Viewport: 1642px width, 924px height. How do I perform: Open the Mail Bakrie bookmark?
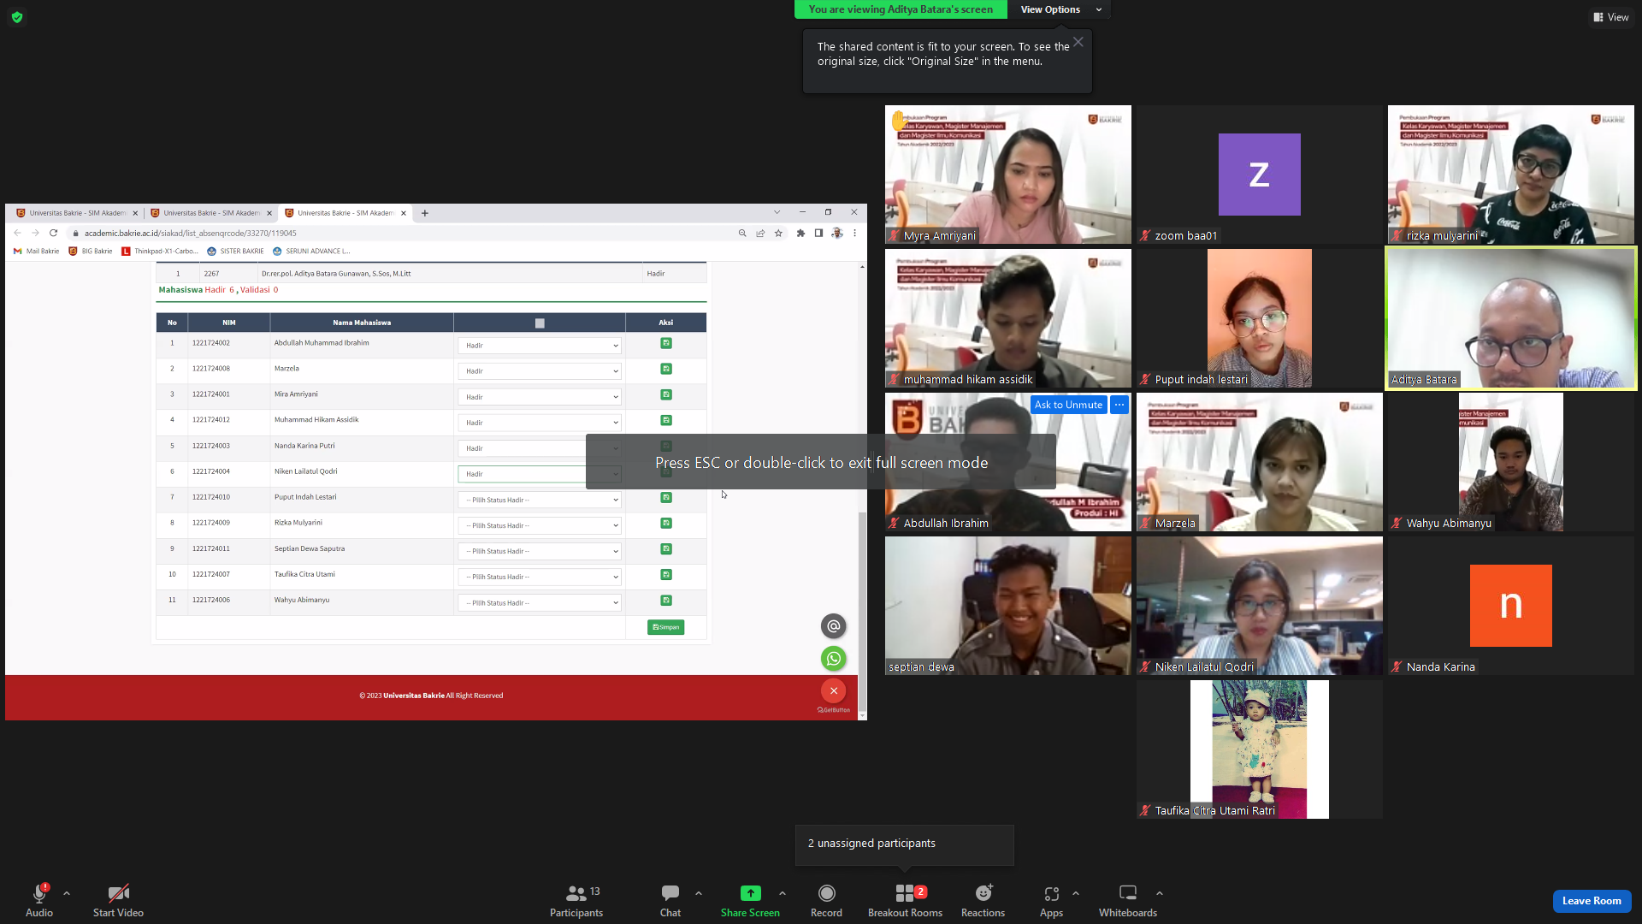[x=37, y=252]
